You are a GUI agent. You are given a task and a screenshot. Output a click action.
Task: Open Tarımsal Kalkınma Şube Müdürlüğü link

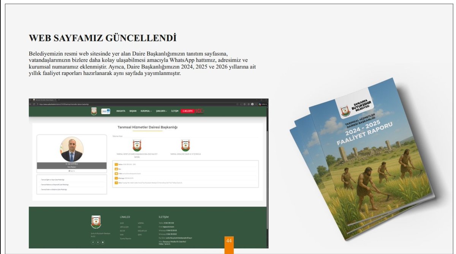pyautogui.click(x=55, y=185)
